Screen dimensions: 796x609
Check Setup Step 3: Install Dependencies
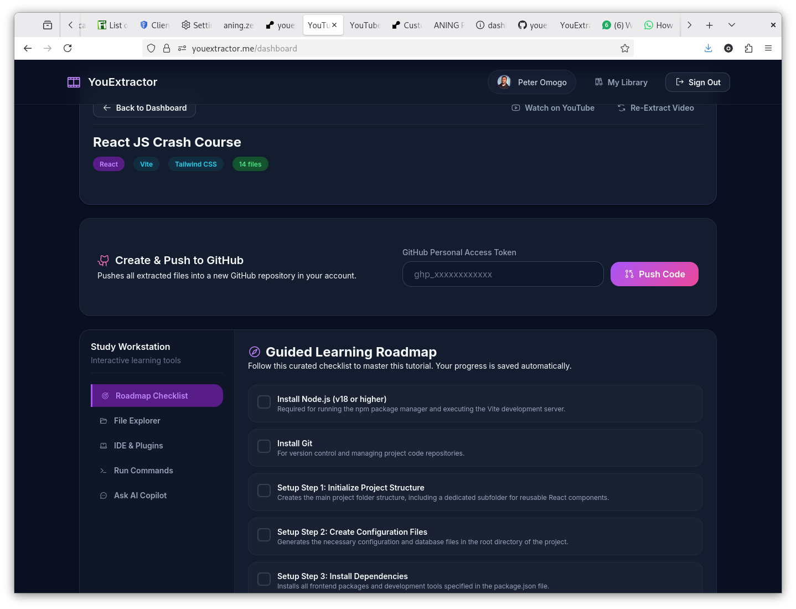point(264,579)
